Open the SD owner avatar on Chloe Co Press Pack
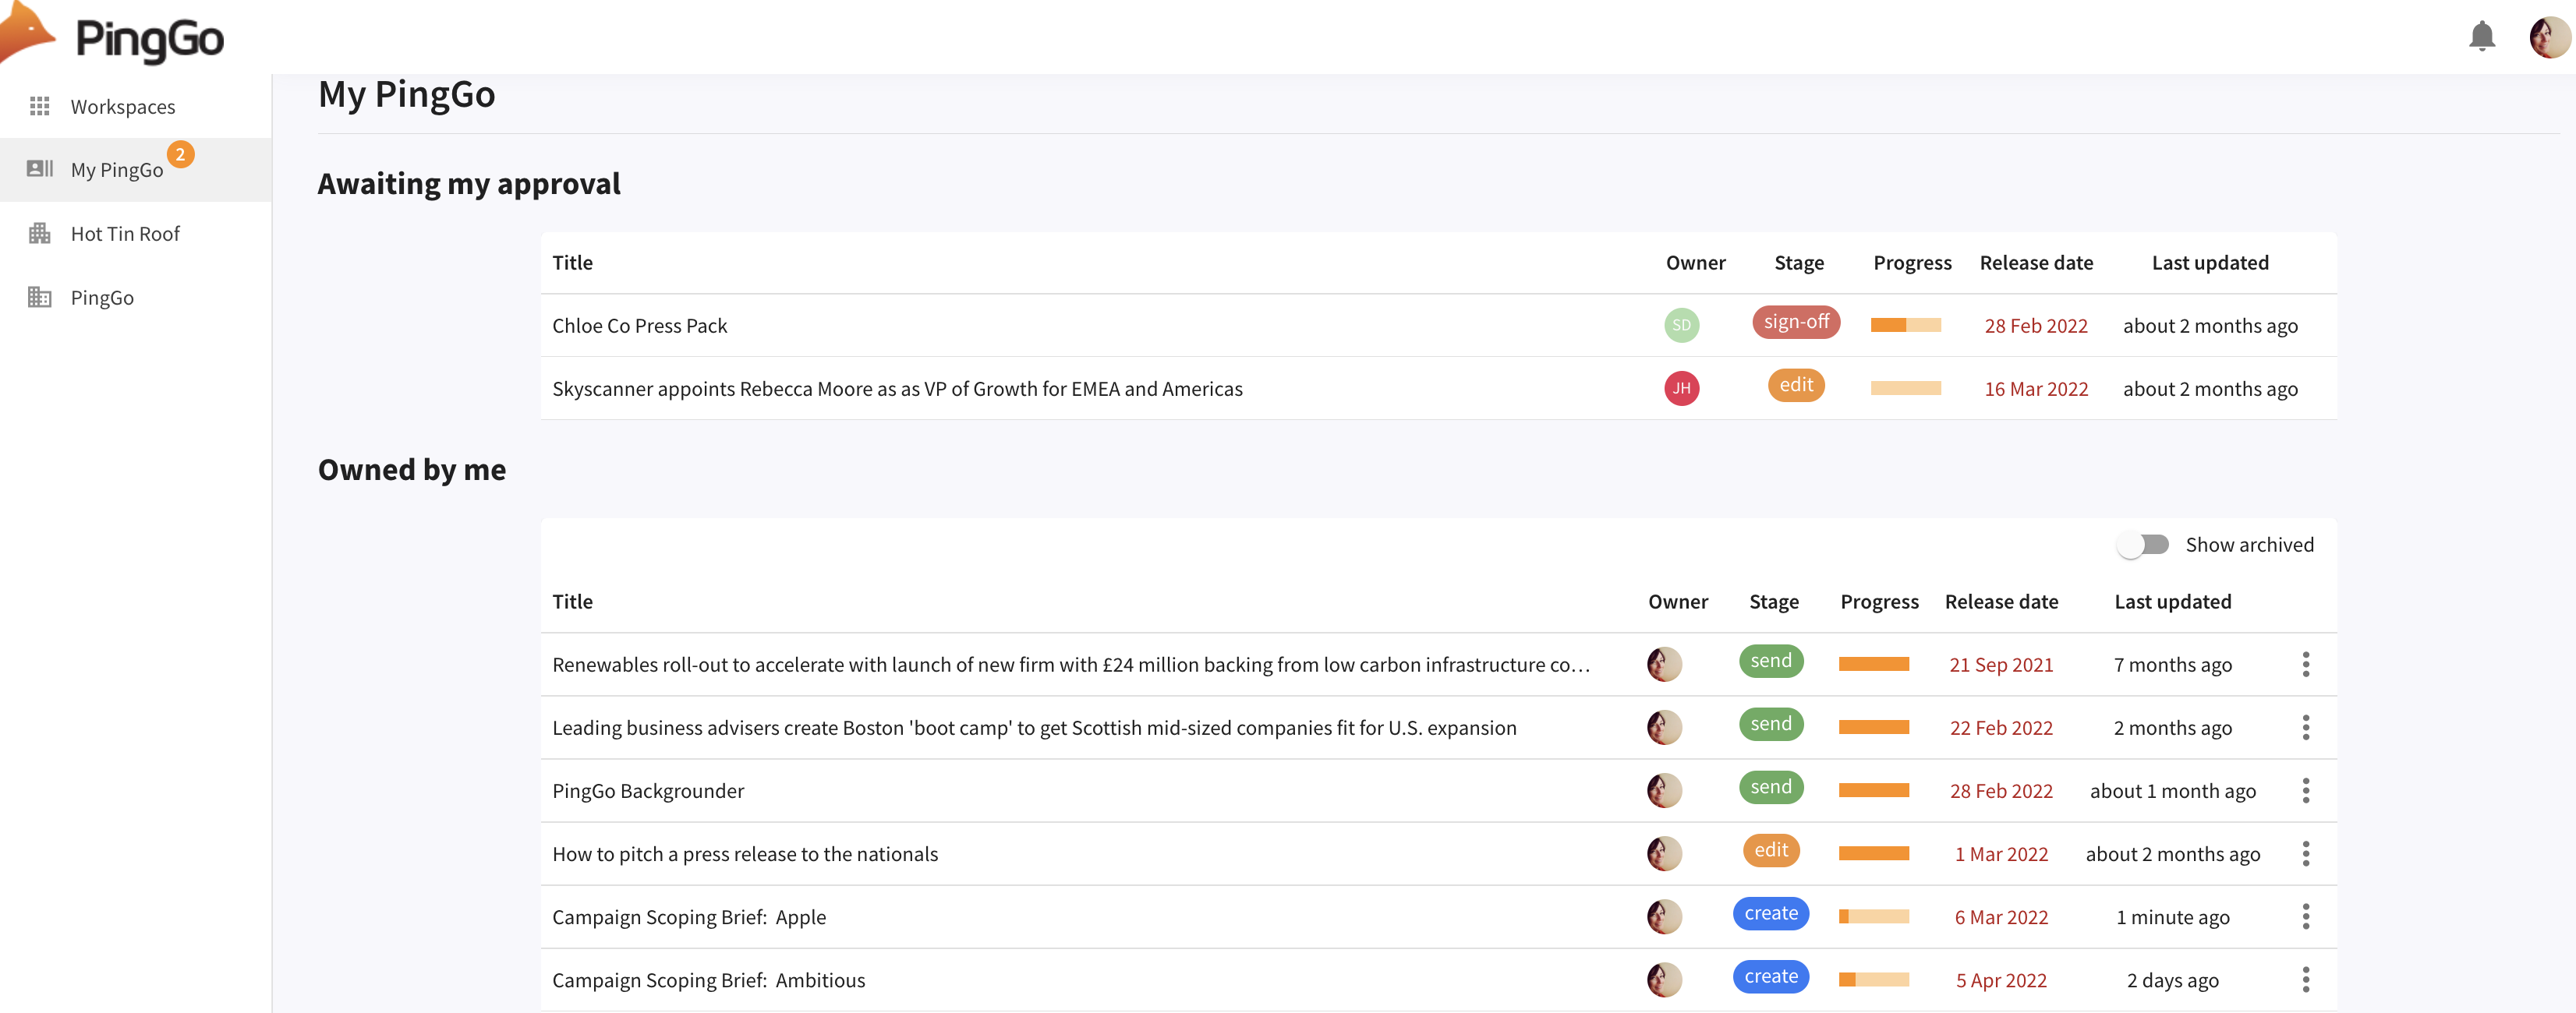 click(x=1680, y=325)
